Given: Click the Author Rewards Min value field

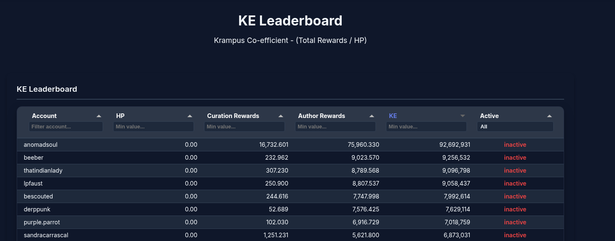Looking at the screenshot, I should (335, 127).
